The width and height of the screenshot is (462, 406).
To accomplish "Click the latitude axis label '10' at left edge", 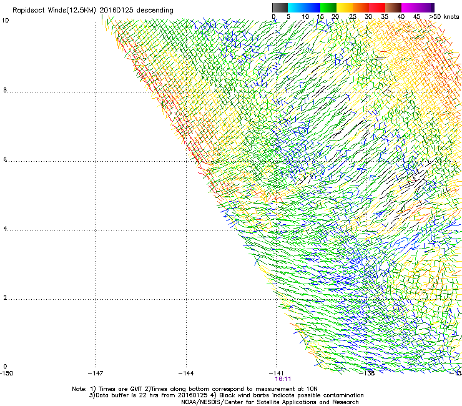I will coord(5,21).
